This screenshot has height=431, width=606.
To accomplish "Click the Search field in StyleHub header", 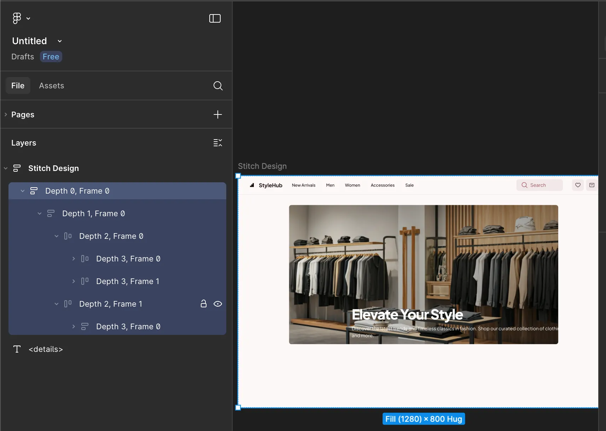I will coord(540,185).
